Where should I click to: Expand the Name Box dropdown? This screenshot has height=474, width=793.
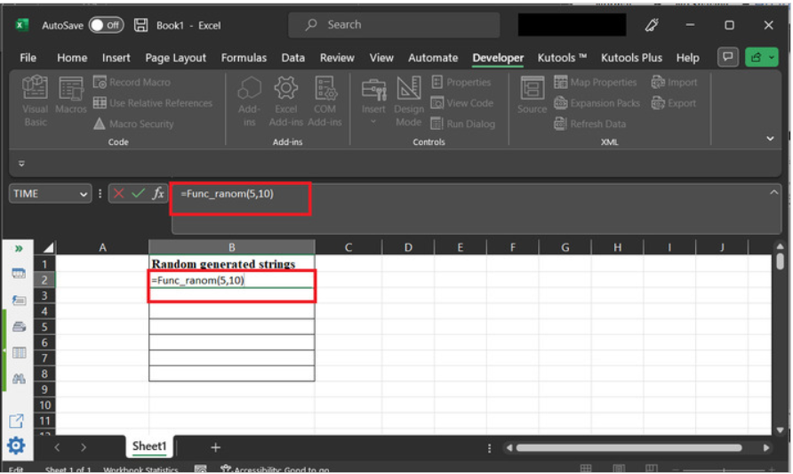click(x=83, y=194)
